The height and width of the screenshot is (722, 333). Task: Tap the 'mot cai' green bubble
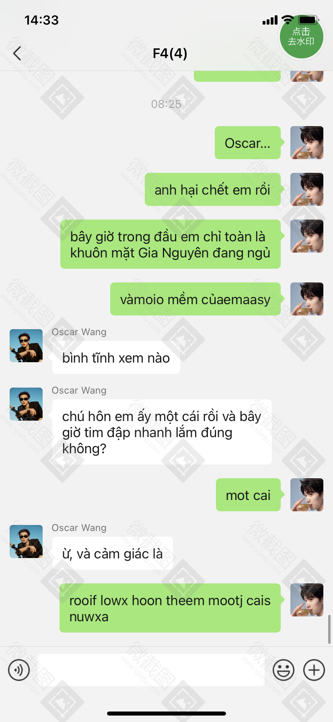(248, 495)
